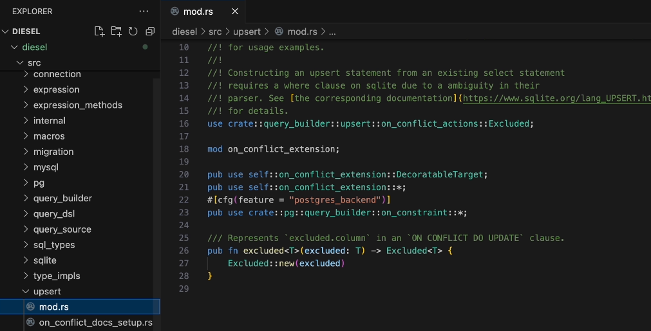The width and height of the screenshot is (651, 331).
Task: Click the New Folder icon in Explorer
Action: 116,31
